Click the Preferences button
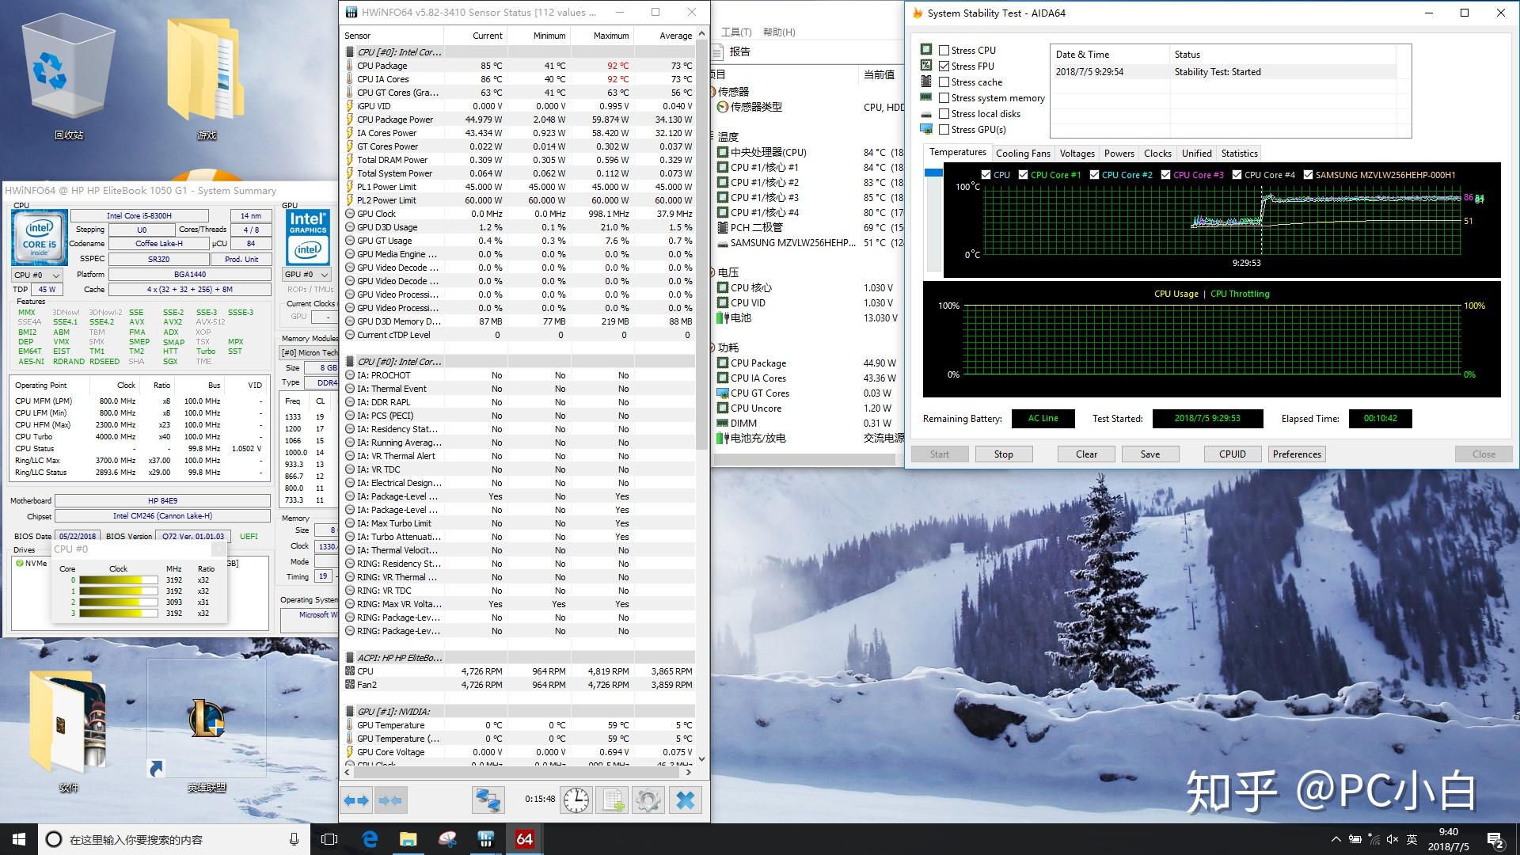 [1297, 454]
